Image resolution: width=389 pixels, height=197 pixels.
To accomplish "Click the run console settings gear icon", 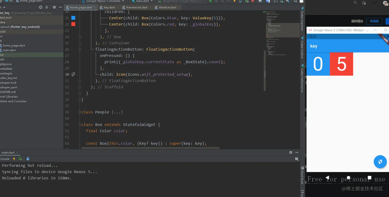I will [291, 152].
